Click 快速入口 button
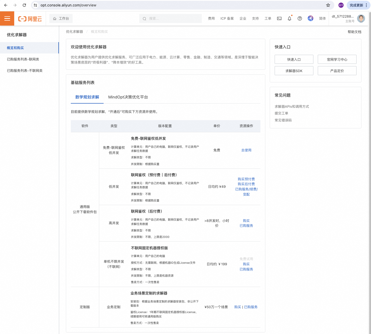Viewport: 371px width, 334px height. (x=294, y=59)
